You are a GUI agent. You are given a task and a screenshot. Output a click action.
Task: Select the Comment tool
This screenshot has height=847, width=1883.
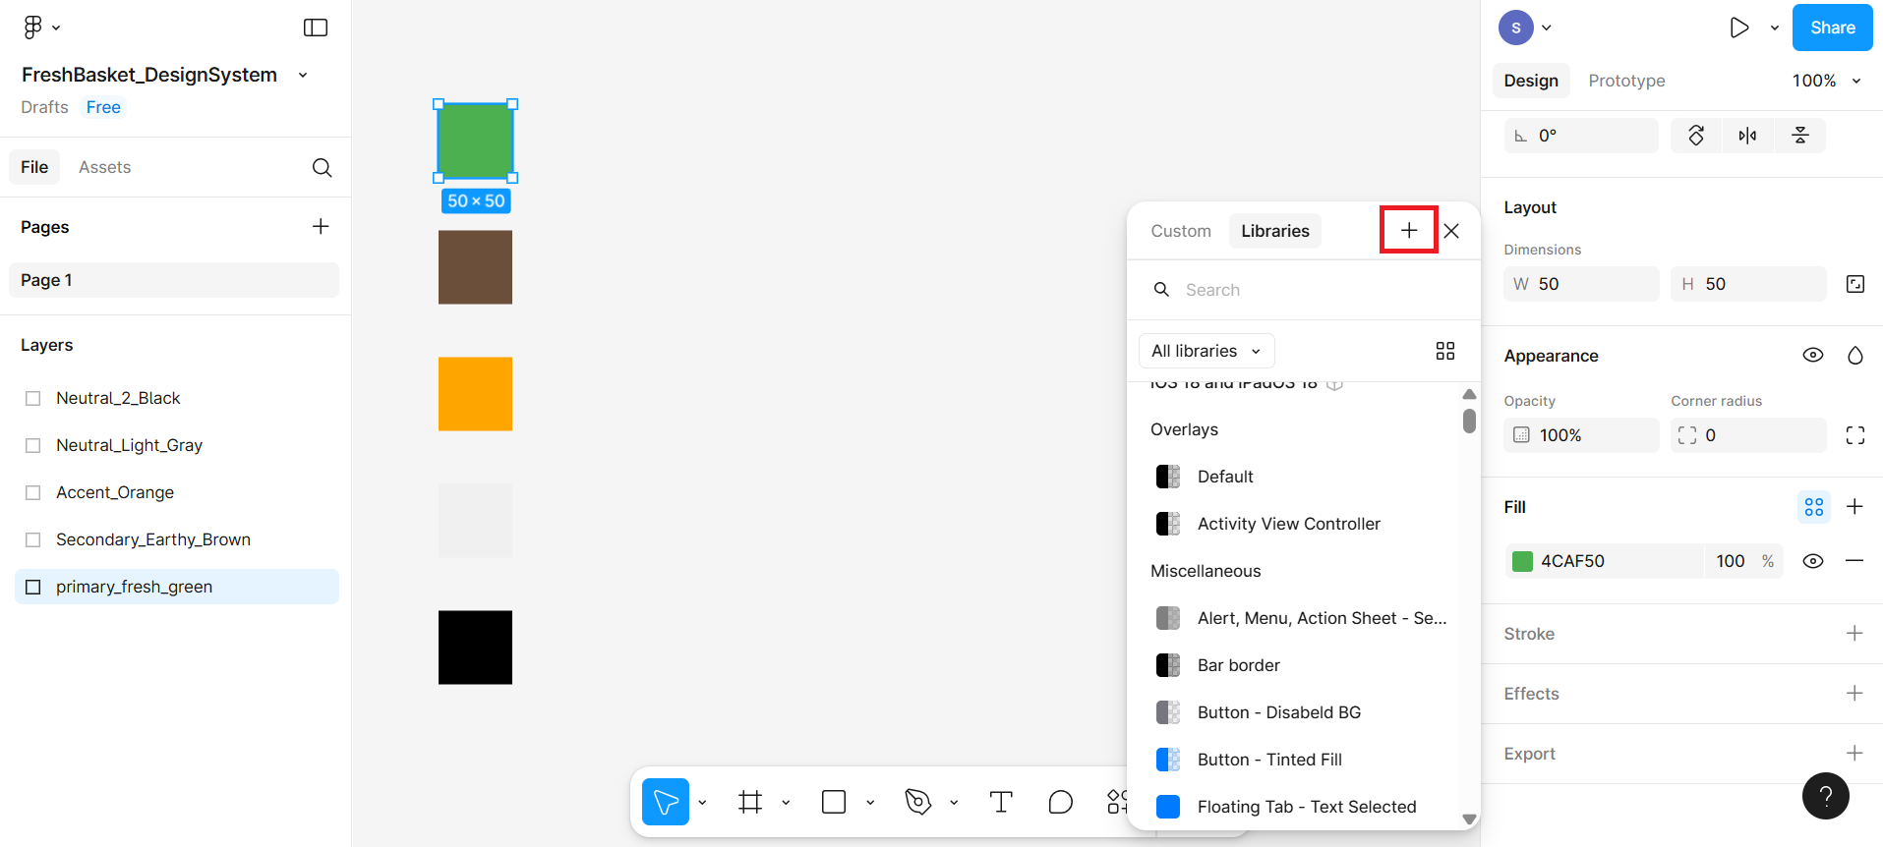pyautogui.click(x=1060, y=802)
